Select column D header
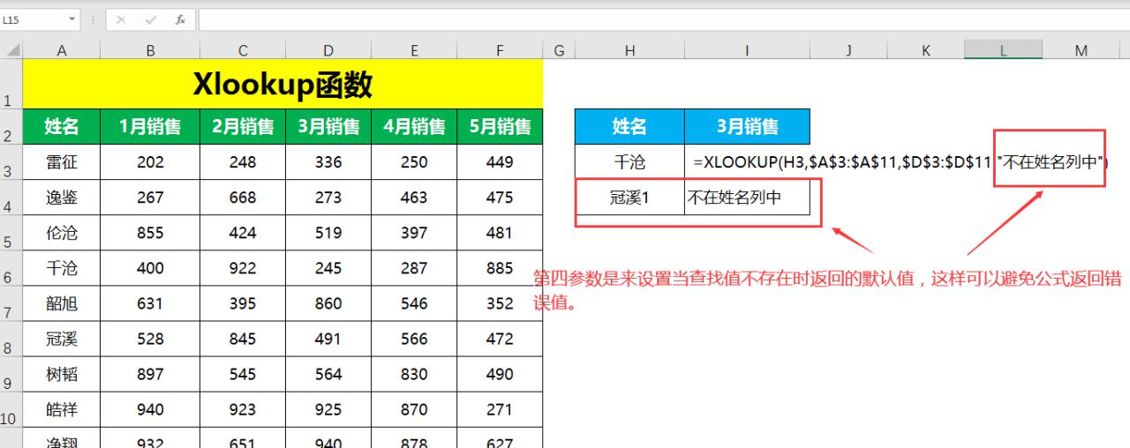The height and width of the screenshot is (448, 1130). [328, 51]
